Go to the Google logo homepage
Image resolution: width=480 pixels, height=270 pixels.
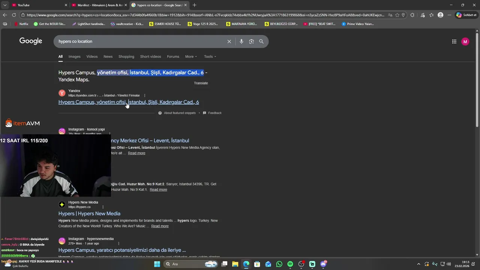click(x=31, y=41)
